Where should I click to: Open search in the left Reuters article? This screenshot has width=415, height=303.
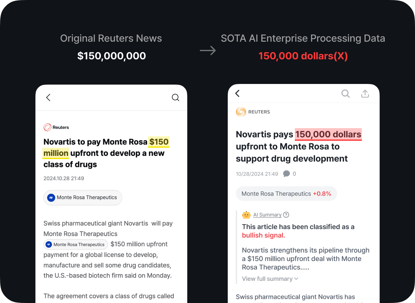[176, 98]
